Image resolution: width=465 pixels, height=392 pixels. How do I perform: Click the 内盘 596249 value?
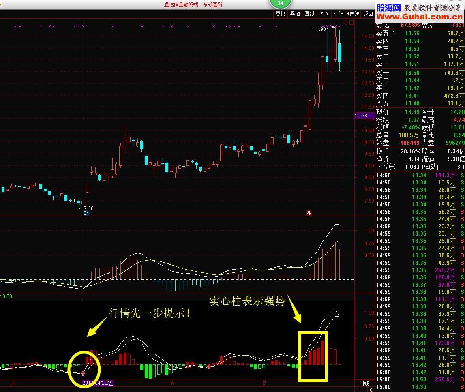(455, 143)
